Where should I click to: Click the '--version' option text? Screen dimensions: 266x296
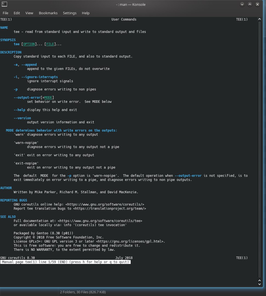pos(22,118)
